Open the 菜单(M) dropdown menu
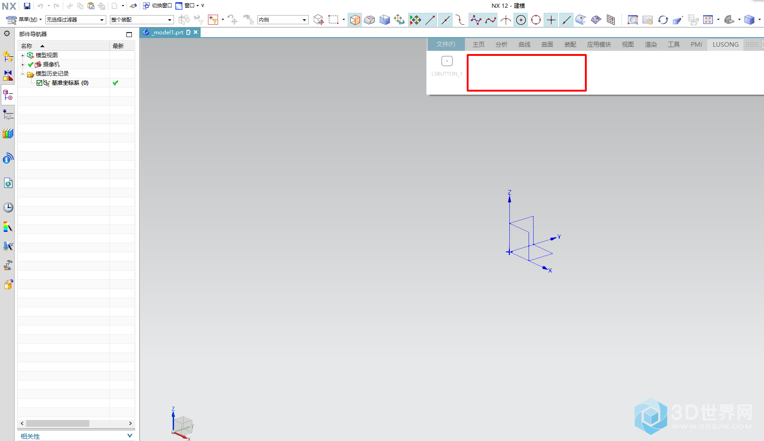The height and width of the screenshot is (441, 764). 24,20
